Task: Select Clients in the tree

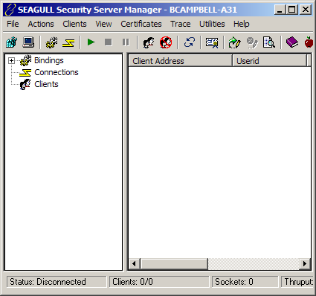Action: (x=46, y=84)
